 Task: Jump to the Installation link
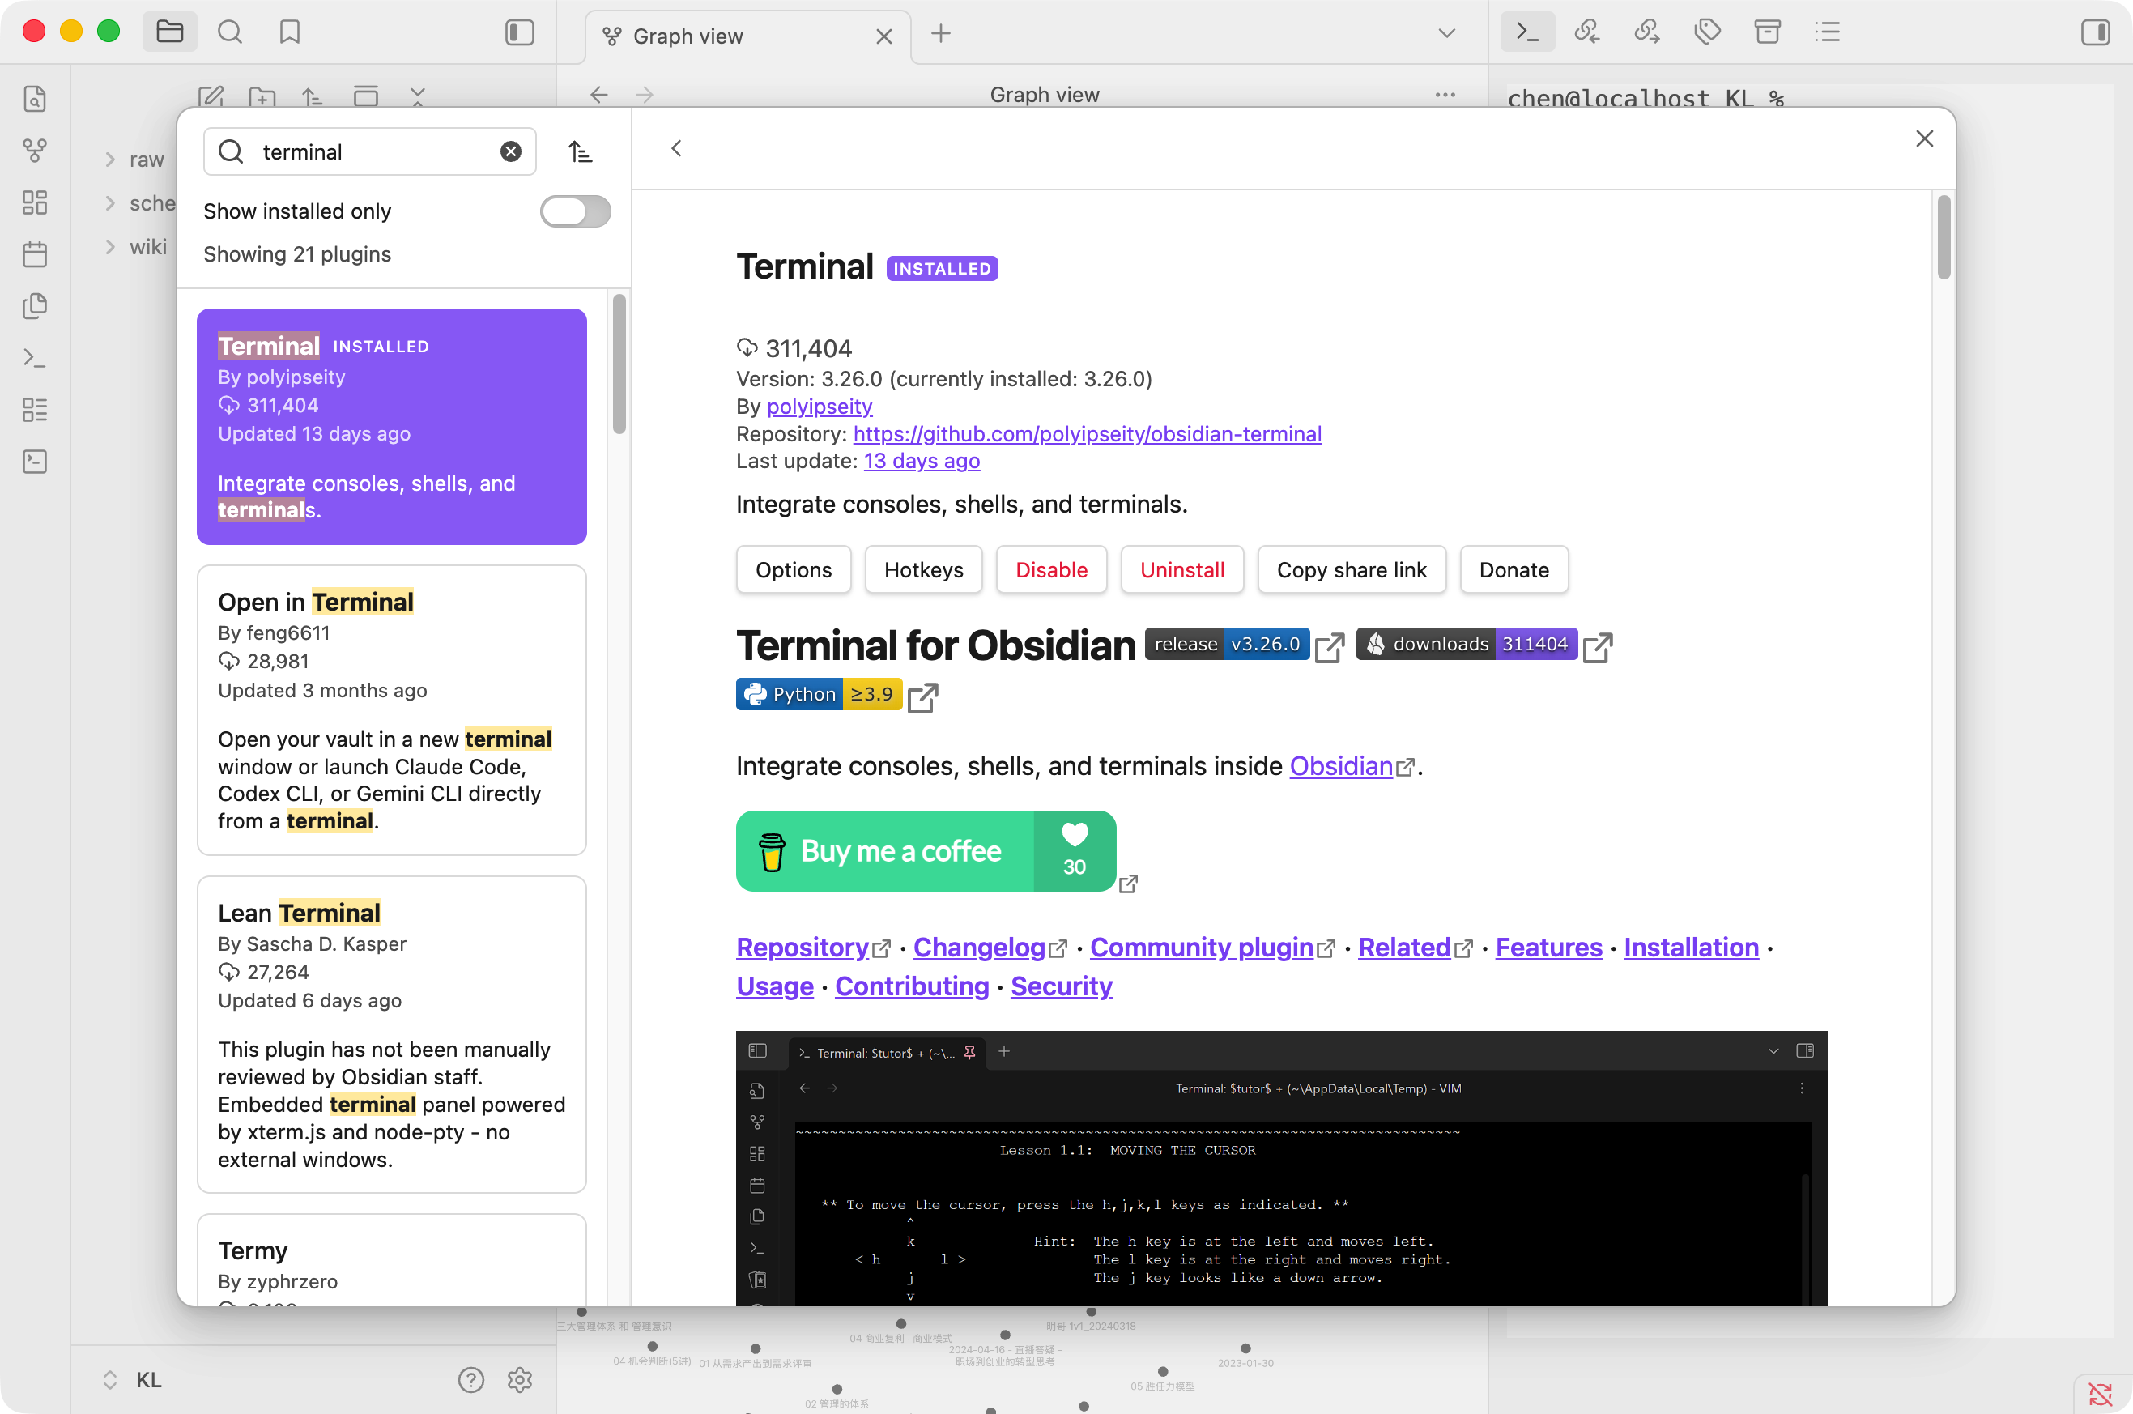click(x=1691, y=948)
